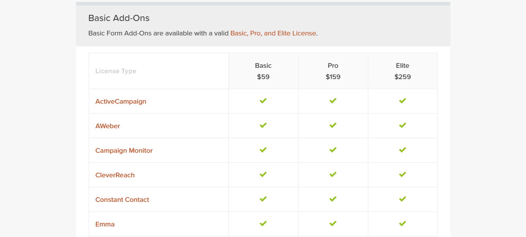
Task: Follow the Basic, Pro, and Elite License link
Action: 273,33
